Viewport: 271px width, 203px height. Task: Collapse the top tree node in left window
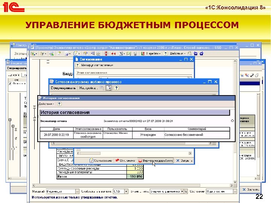(x=10, y=120)
